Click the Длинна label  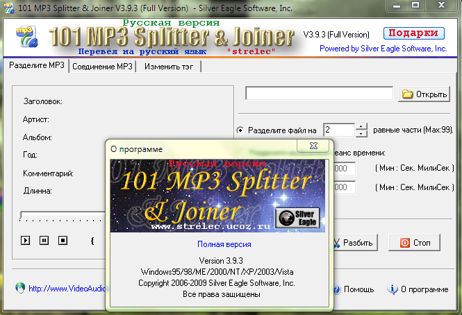[x=38, y=191]
